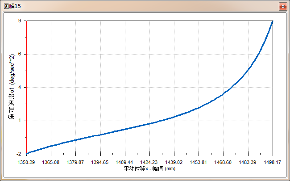This screenshot has height=181, width=290.
Task: Click the y-axis value 9
Action: coord(20,21)
